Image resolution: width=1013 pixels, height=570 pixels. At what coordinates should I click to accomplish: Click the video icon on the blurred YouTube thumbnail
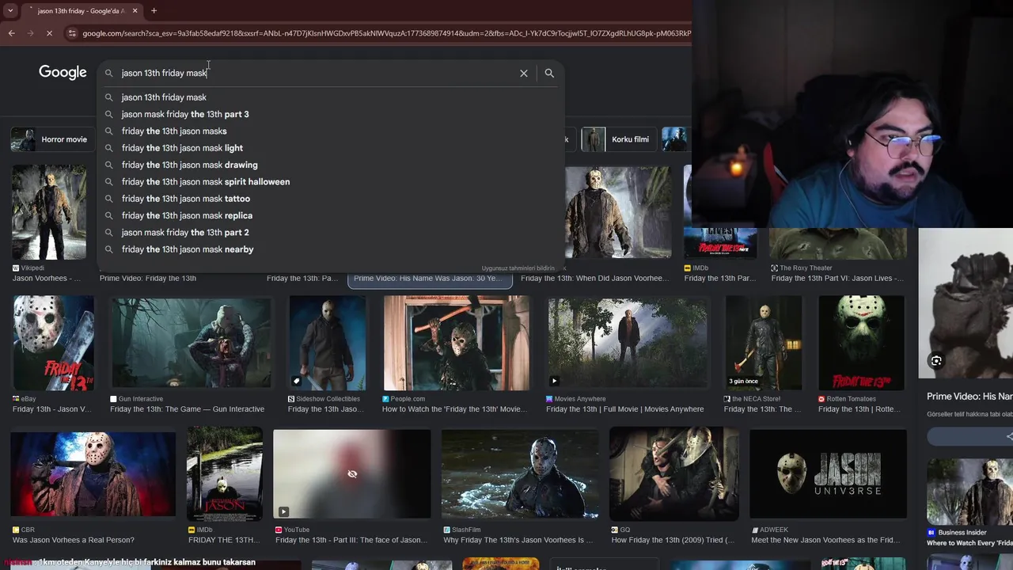tap(283, 511)
